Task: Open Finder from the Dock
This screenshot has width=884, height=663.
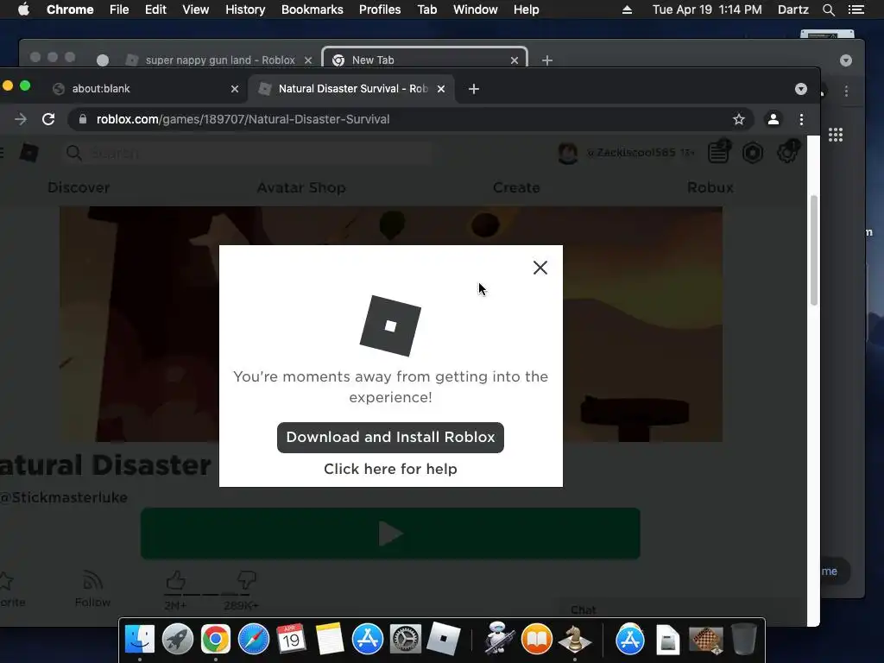Action: (x=140, y=640)
